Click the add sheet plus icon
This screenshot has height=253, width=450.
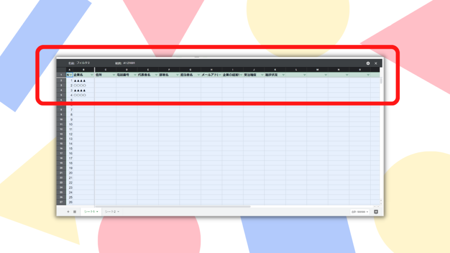(68, 212)
